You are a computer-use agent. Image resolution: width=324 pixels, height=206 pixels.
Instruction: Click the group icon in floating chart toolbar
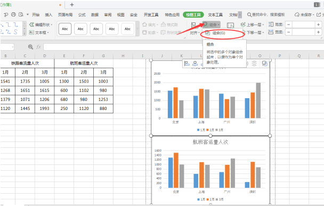pyautogui.click(x=265, y=64)
